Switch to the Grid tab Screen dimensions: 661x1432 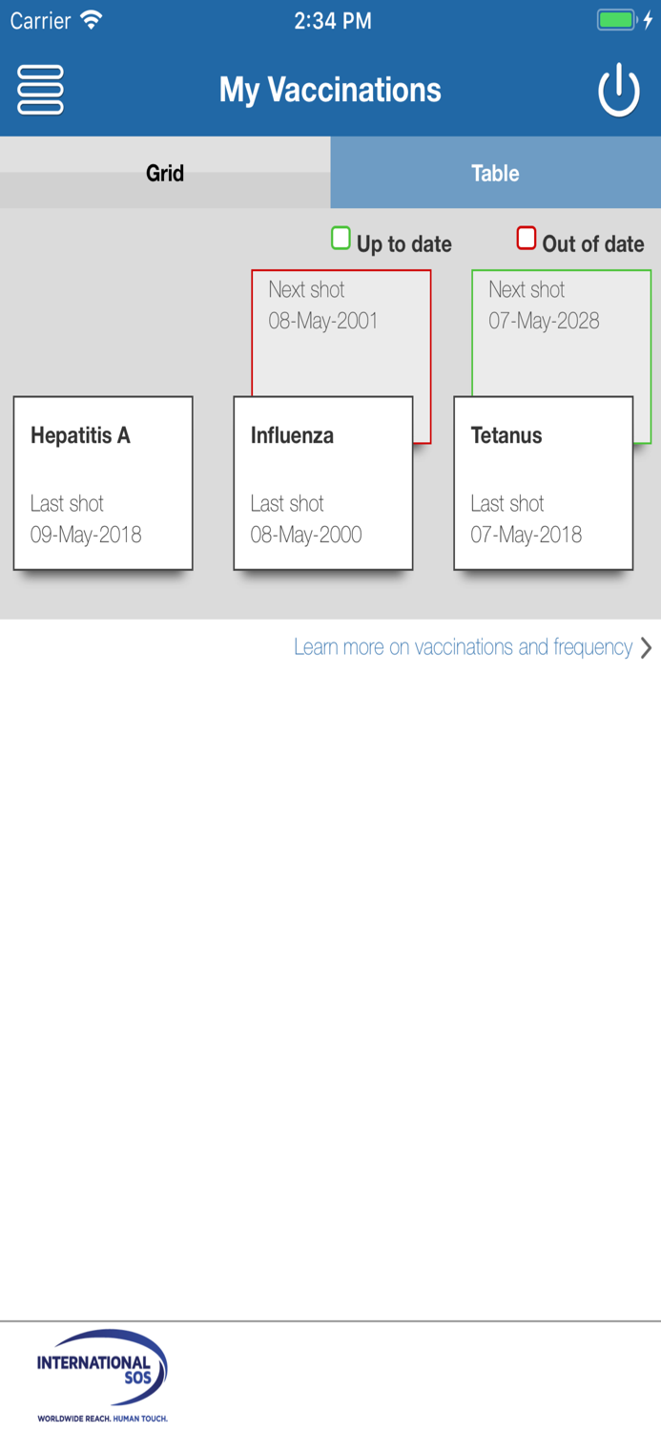coord(165,173)
